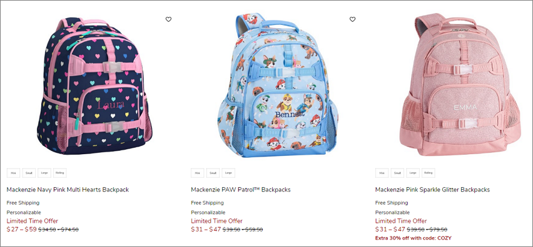Viewport: 533px width, 247px height.
Task: Choose Small size for Pink Sparkle Glitter backpack
Action: click(x=397, y=173)
